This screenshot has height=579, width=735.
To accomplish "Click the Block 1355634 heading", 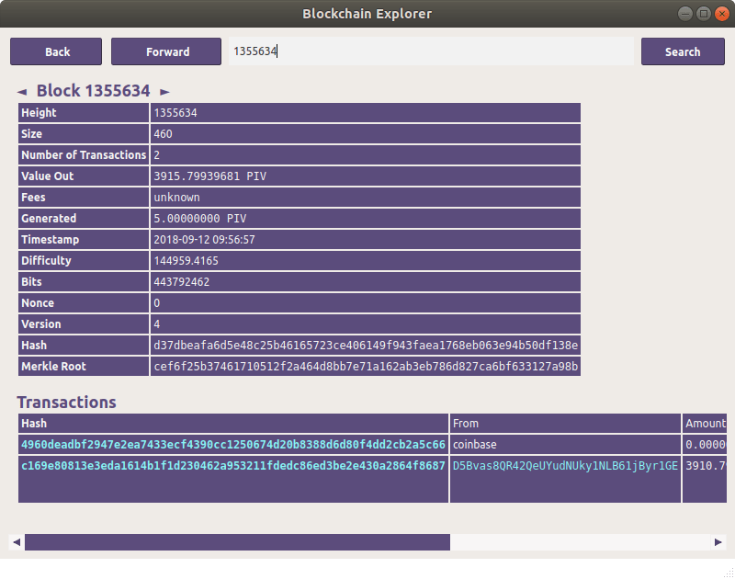I will [94, 90].
